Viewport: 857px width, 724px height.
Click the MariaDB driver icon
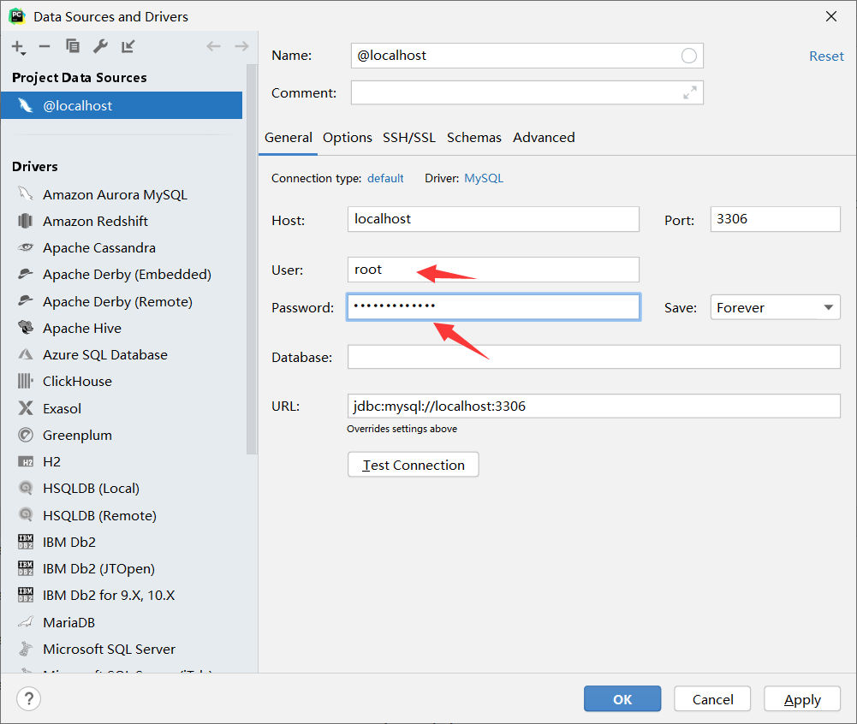pyautogui.click(x=25, y=622)
